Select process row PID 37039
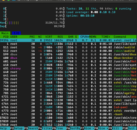 tap(68, 121)
